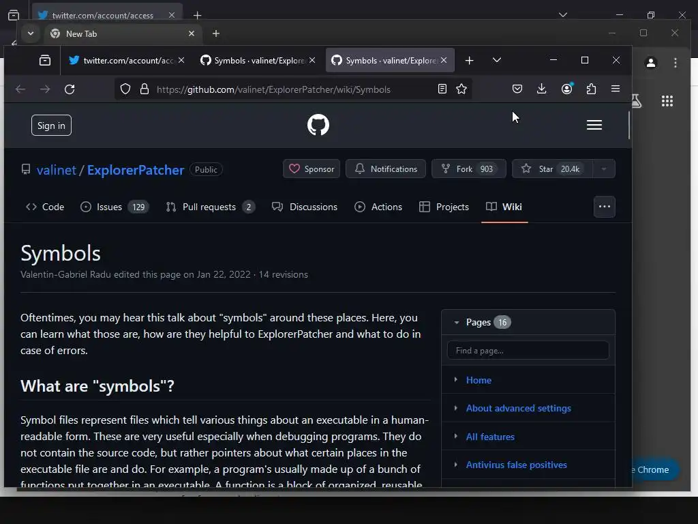Click the Sign in button
Screen dimensions: 698x524
click(51, 126)
